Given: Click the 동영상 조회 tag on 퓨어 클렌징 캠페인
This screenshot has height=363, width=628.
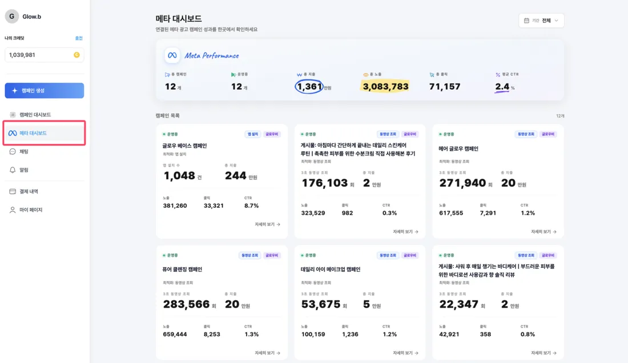Looking at the screenshot, I should point(249,255).
